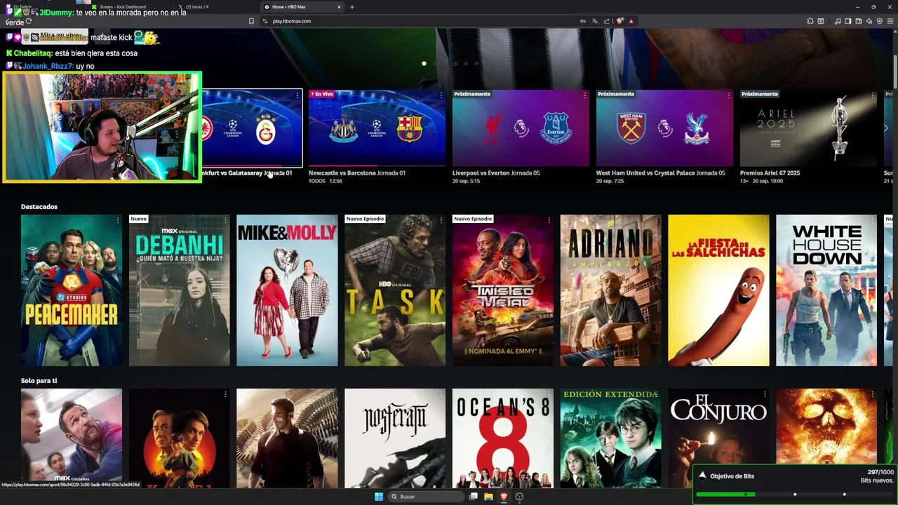Open the Brave Wallet icon
The width and height of the screenshot is (898, 505).
click(x=859, y=21)
